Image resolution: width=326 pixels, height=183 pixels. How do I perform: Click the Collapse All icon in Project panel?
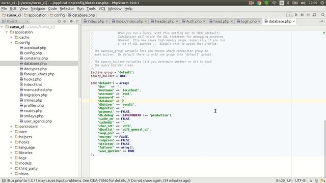coord(65,21)
